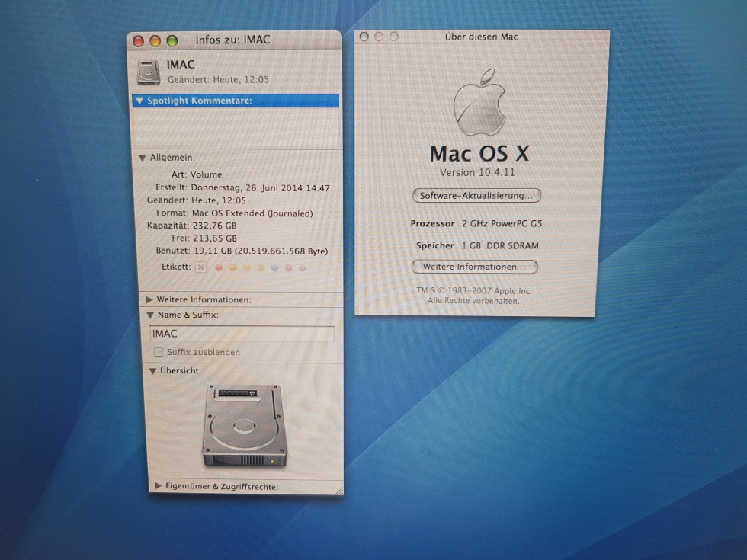The height and width of the screenshot is (560, 747).
Task: Select the orange Etikett color label
Action: point(233,267)
